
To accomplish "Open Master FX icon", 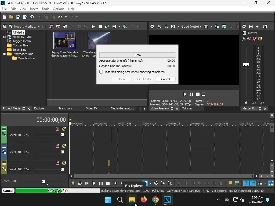I will (x=244, y=39).
